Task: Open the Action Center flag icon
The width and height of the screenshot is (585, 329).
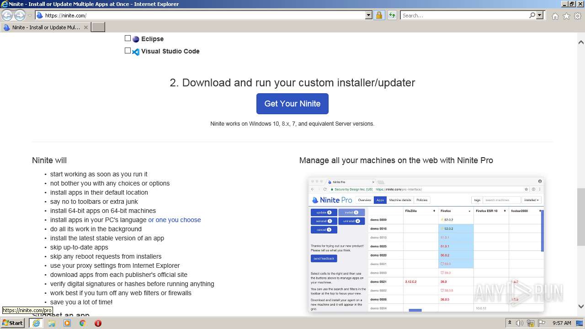Action: 541,323
